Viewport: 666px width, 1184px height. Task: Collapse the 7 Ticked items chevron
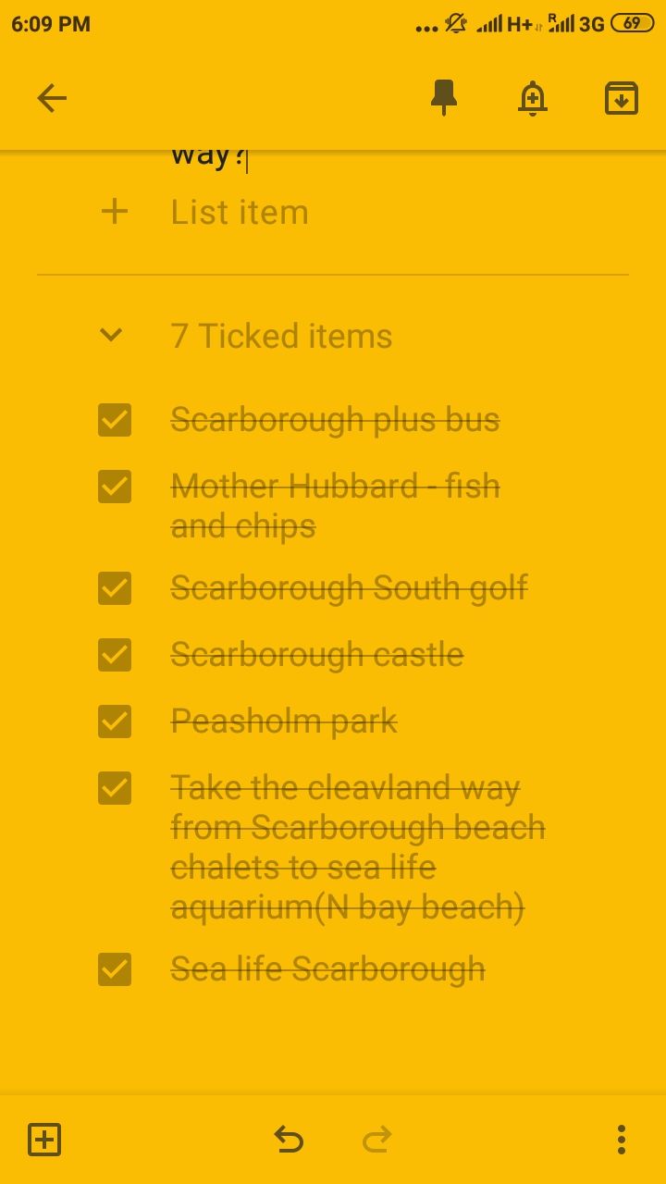pyautogui.click(x=111, y=336)
